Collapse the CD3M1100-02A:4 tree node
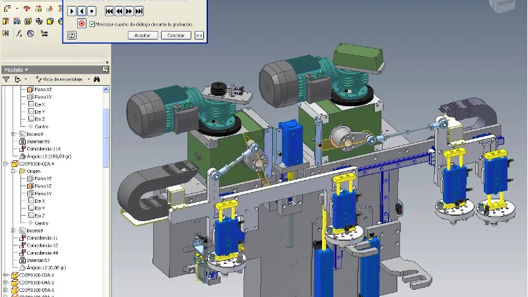Viewport: 528px width, 297px height. (x=5, y=164)
